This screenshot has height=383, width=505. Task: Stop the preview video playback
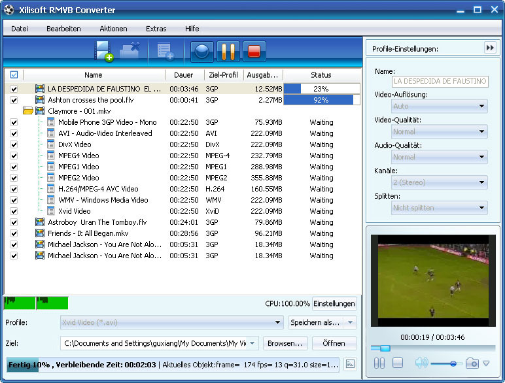point(398,363)
